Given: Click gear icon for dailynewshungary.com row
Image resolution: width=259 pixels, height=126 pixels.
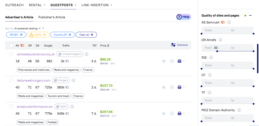Looking at the screenshot, I should pyautogui.click(x=172, y=87).
